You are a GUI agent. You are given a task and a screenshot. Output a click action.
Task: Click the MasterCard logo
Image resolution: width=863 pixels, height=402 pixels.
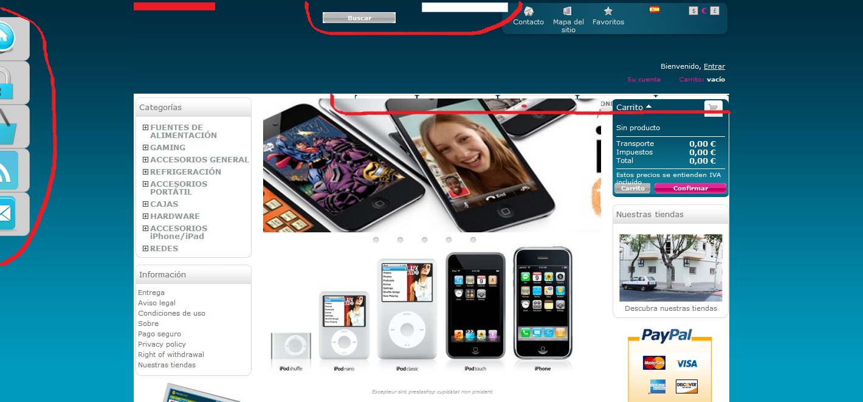click(x=654, y=363)
